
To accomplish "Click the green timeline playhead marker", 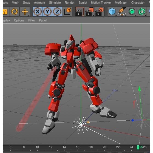I will pyautogui.click(x=138, y=147).
